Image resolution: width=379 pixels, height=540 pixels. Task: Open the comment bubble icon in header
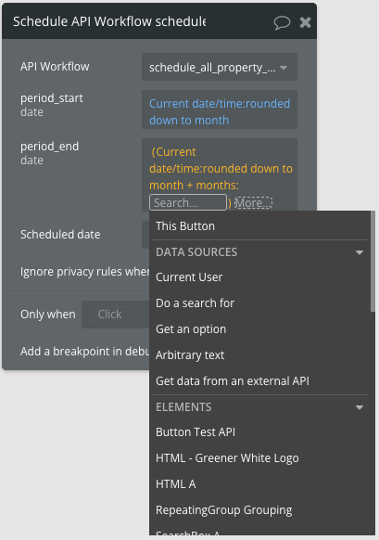282,22
